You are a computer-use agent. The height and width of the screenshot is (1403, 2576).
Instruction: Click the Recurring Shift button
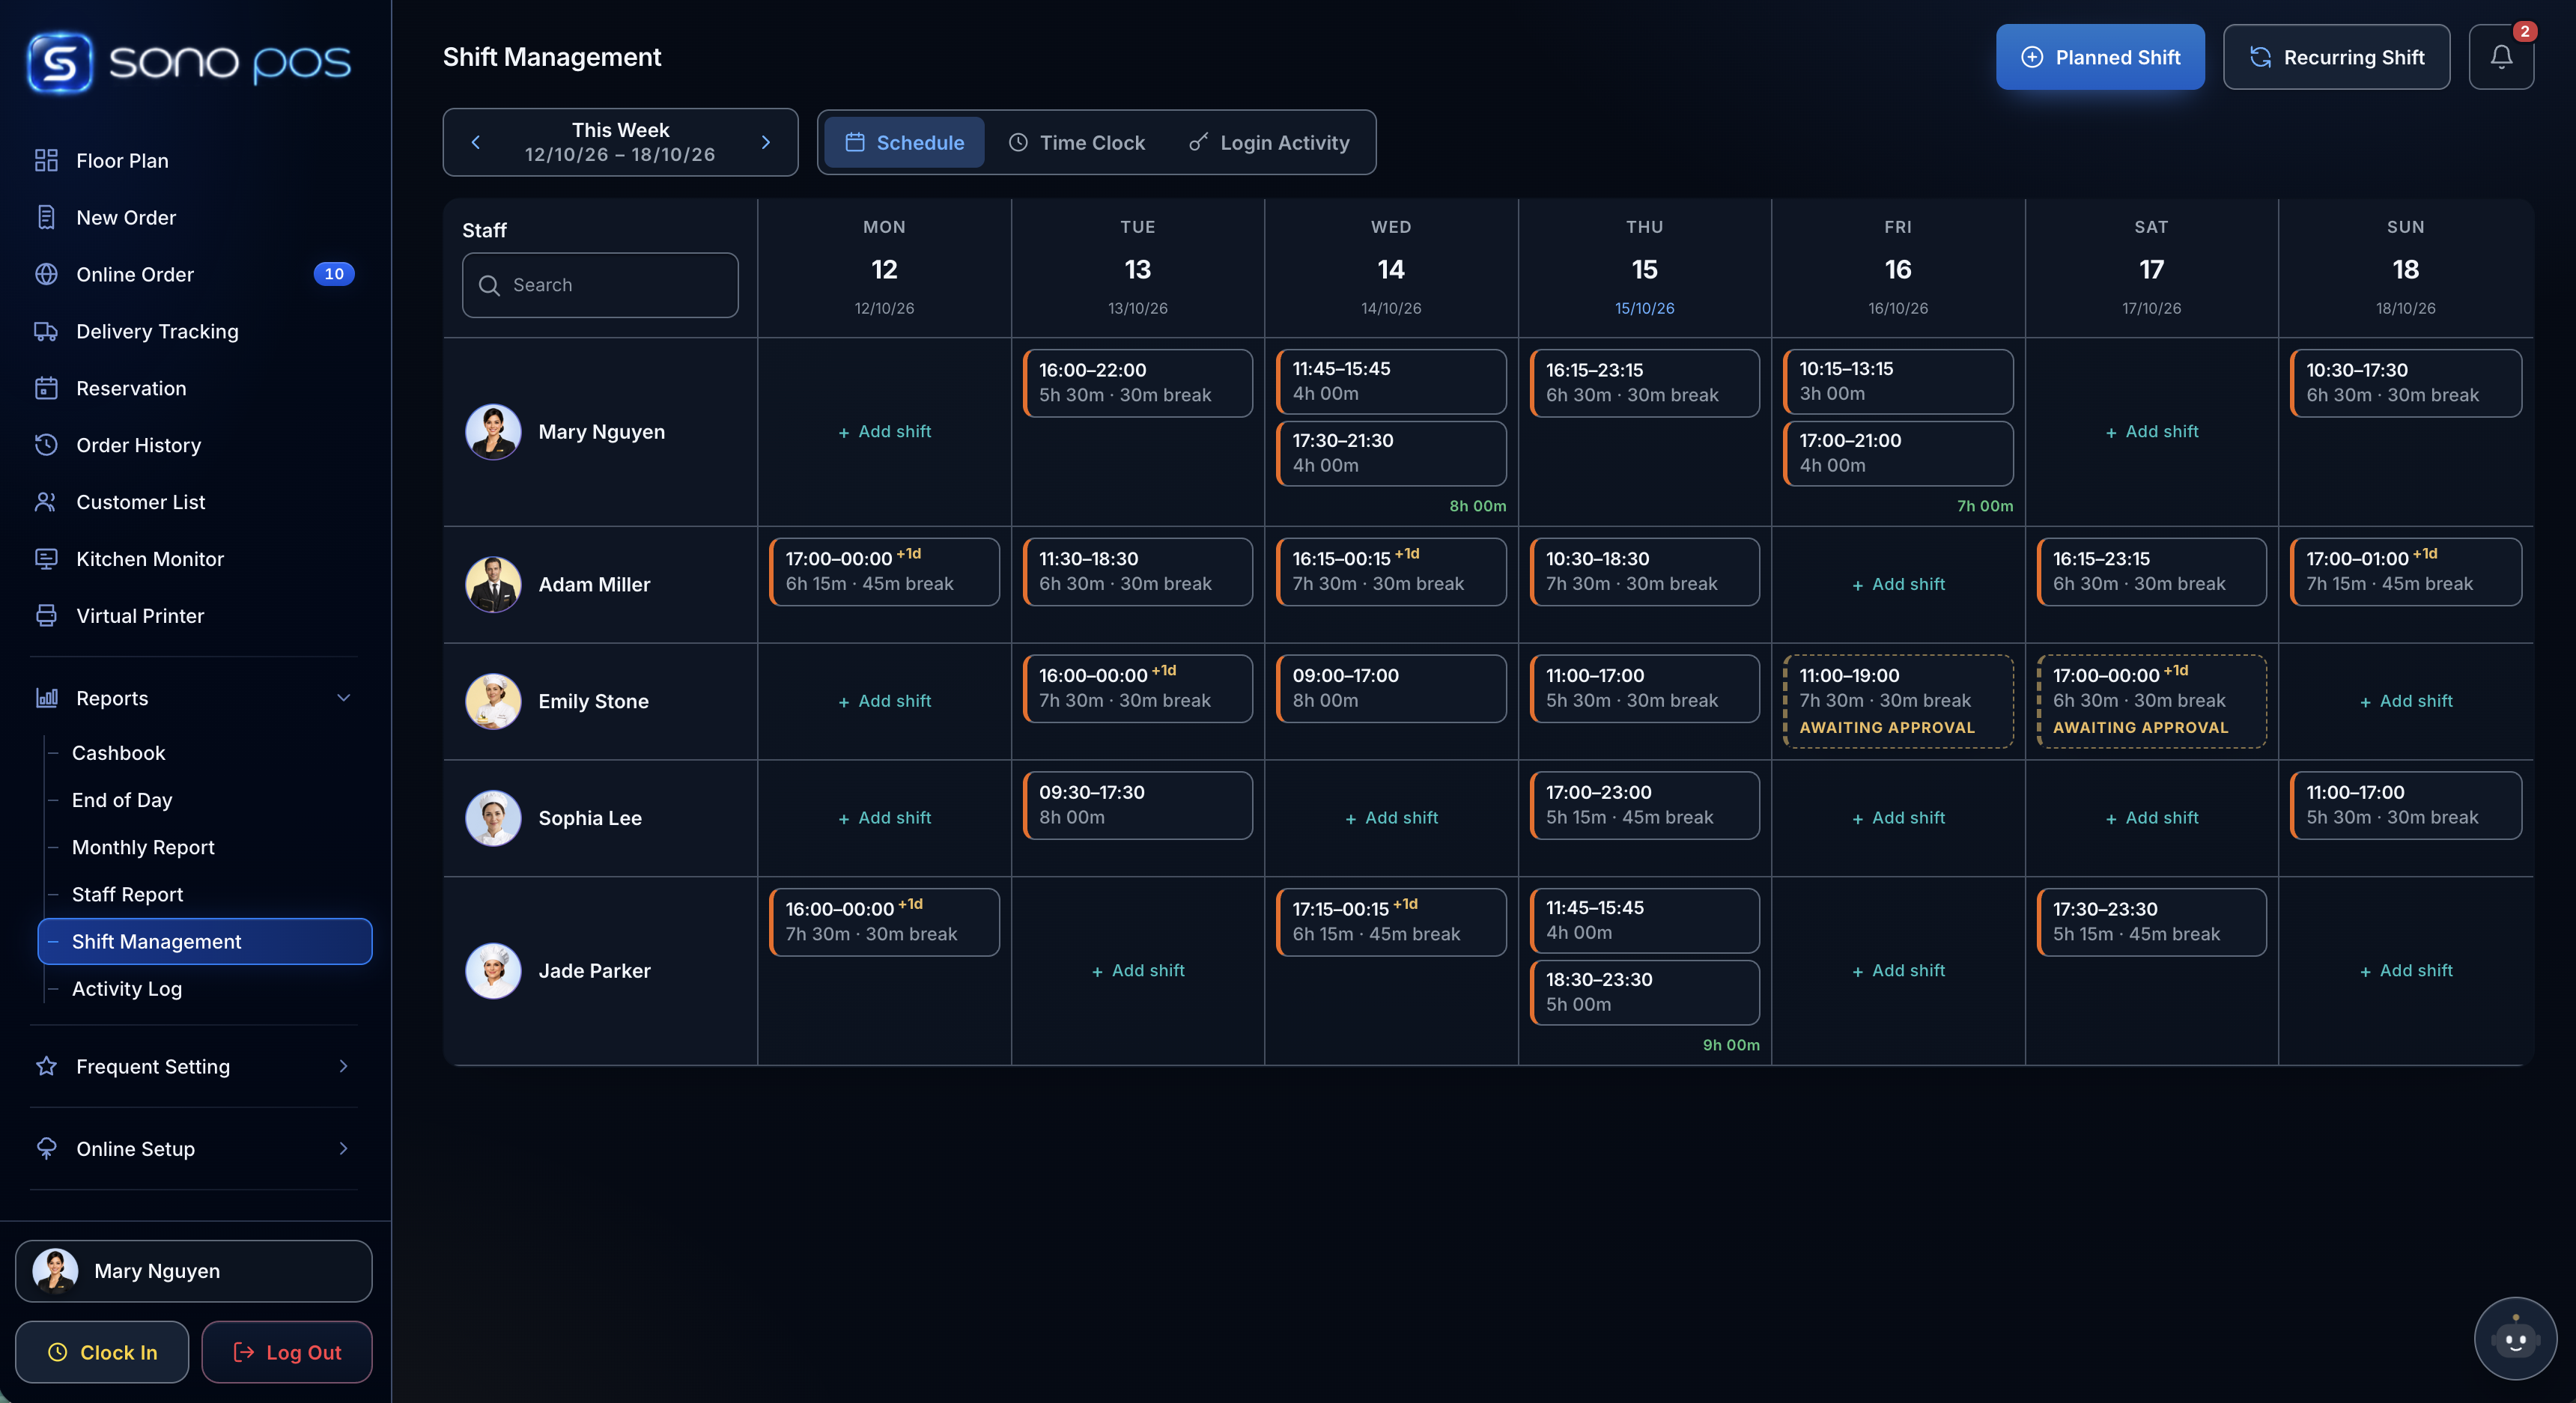coord(2336,57)
